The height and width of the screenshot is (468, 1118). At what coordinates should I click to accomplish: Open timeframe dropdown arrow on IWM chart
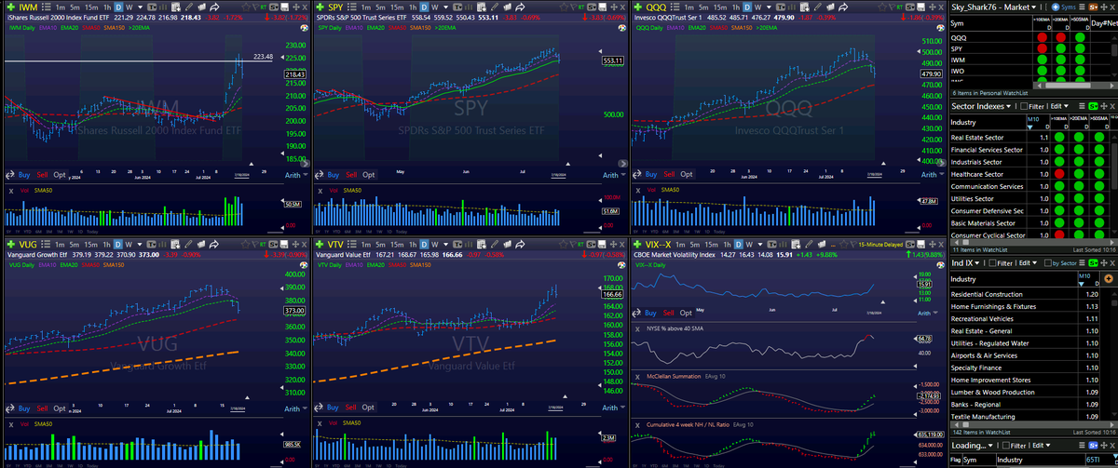coord(140,7)
